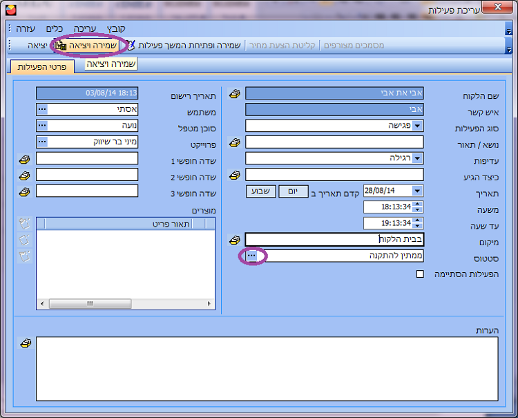Viewport: 518px width, 418px height.
Task: Click horizontal scrollbar thumb in מוצרים list
Action: [90, 304]
